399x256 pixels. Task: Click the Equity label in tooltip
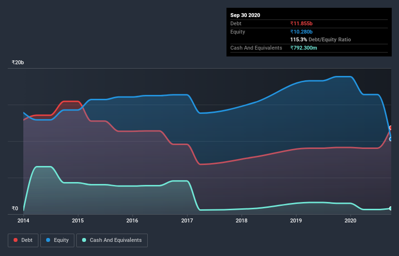[x=238, y=32]
